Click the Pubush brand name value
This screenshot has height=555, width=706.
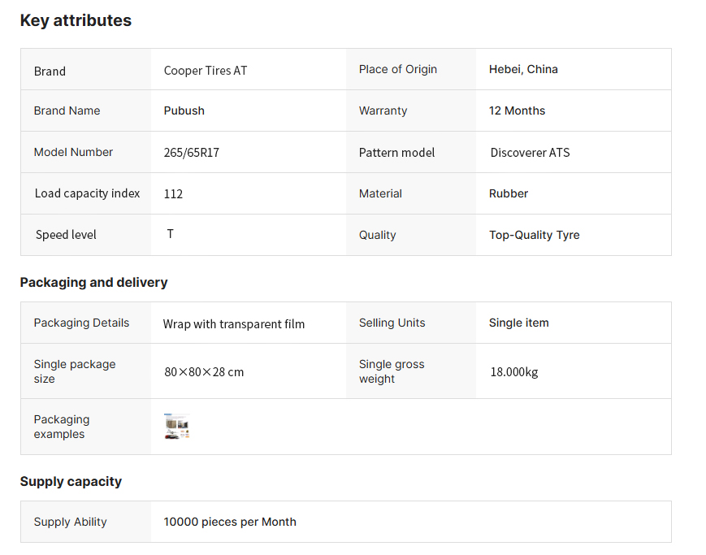[184, 111]
